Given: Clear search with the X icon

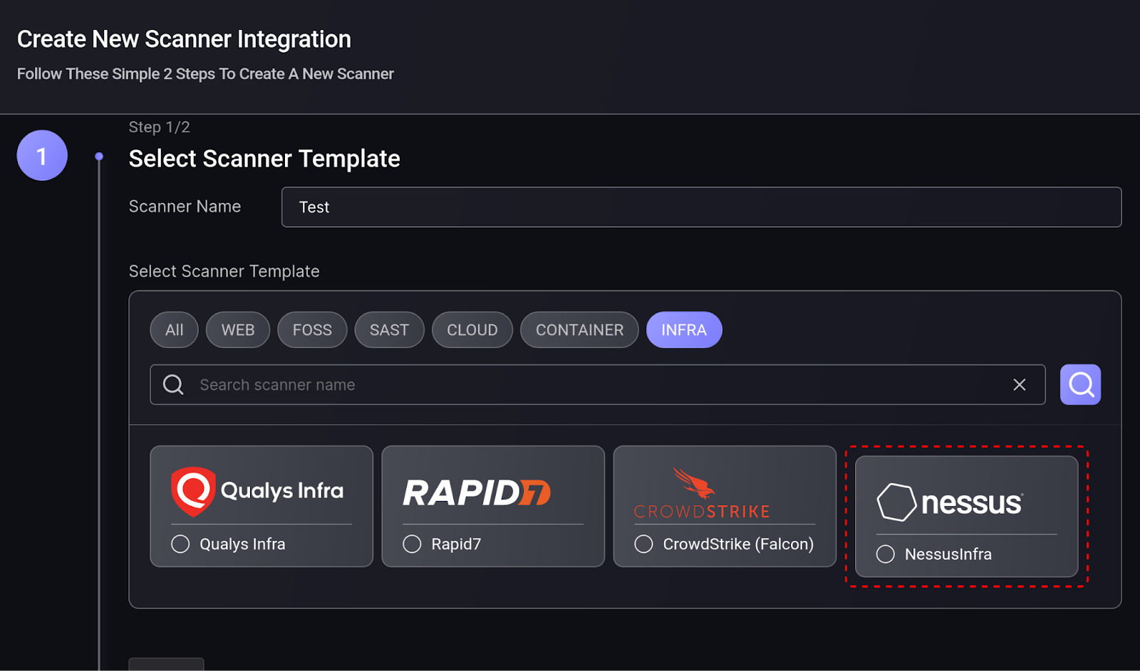Looking at the screenshot, I should [1020, 385].
